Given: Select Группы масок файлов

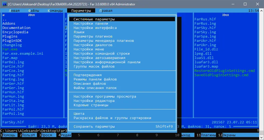Looking at the screenshot, I should pyautogui.click(x=122, y=67).
